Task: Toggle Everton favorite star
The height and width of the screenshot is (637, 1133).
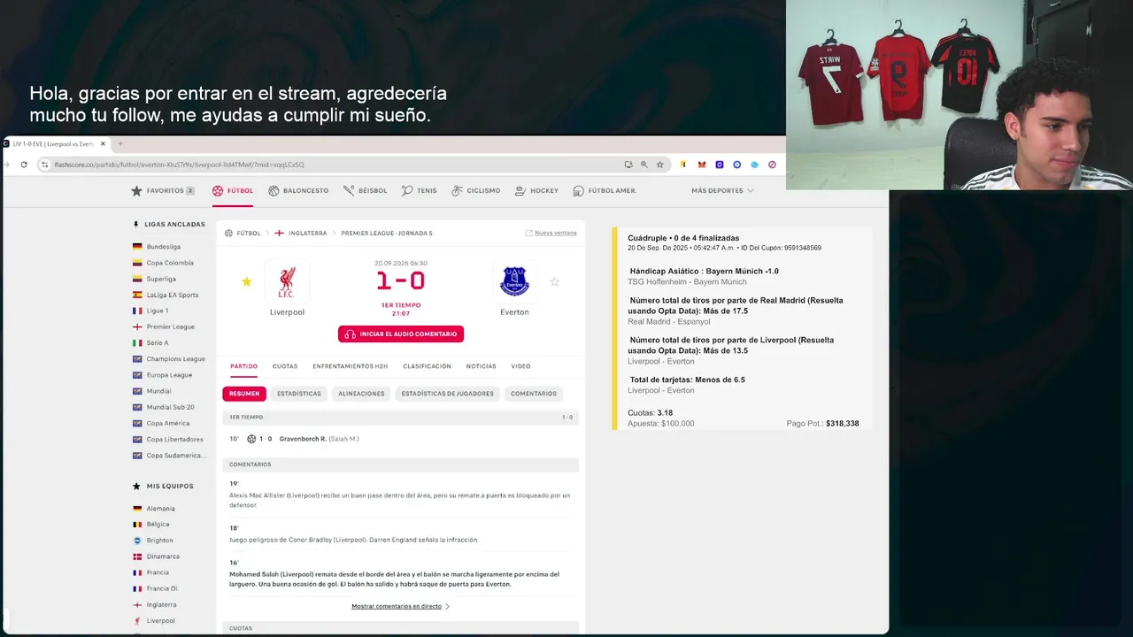Action: pos(555,282)
